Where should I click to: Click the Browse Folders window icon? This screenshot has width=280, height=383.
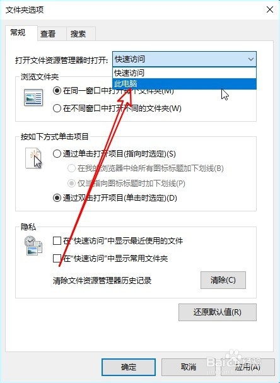click(33, 98)
